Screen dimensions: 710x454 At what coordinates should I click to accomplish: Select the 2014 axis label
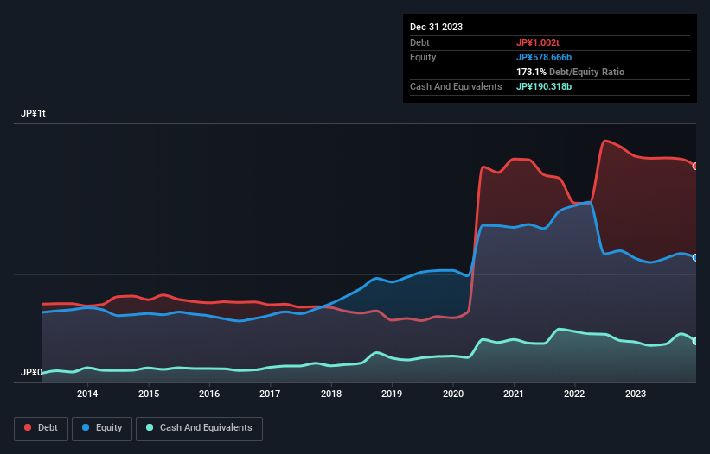click(87, 394)
